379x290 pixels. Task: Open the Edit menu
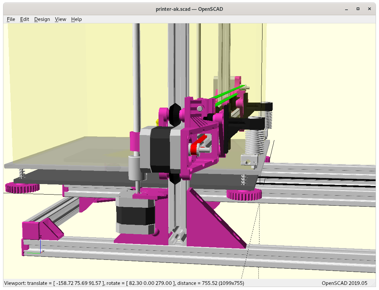click(x=25, y=19)
